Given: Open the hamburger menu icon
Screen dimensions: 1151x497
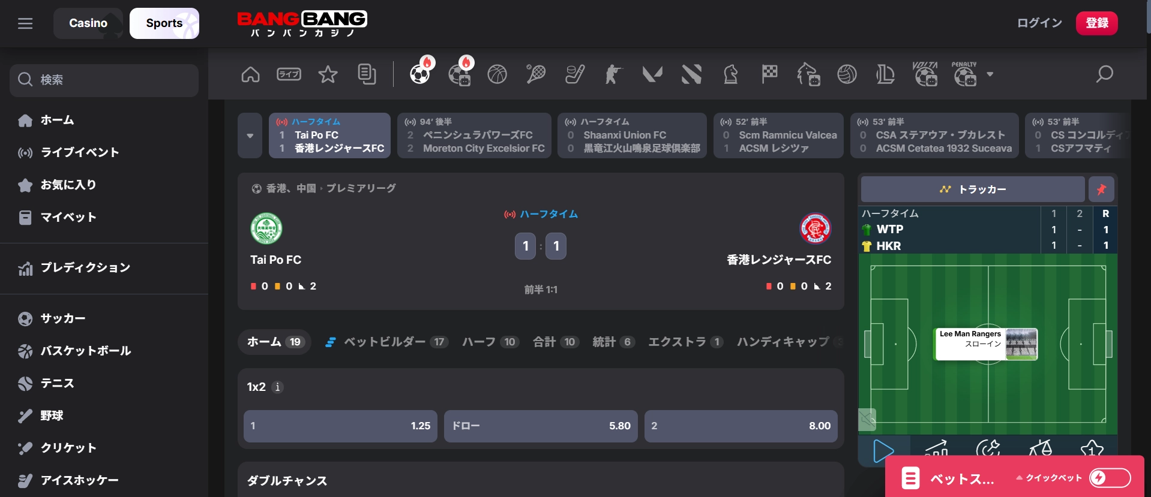Looking at the screenshot, I should 25,23.
